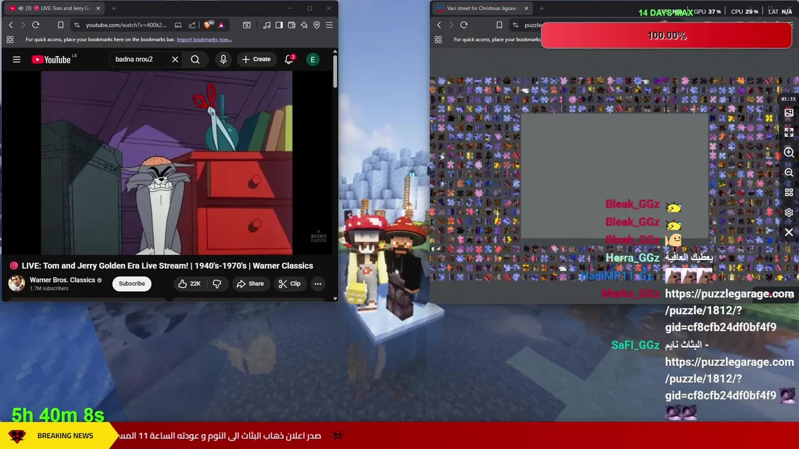Image resolution: width=799 pixels, height=449 pixels.
Task: Open the apps grid in puzzle bookmarks bar
Action: 438,39
